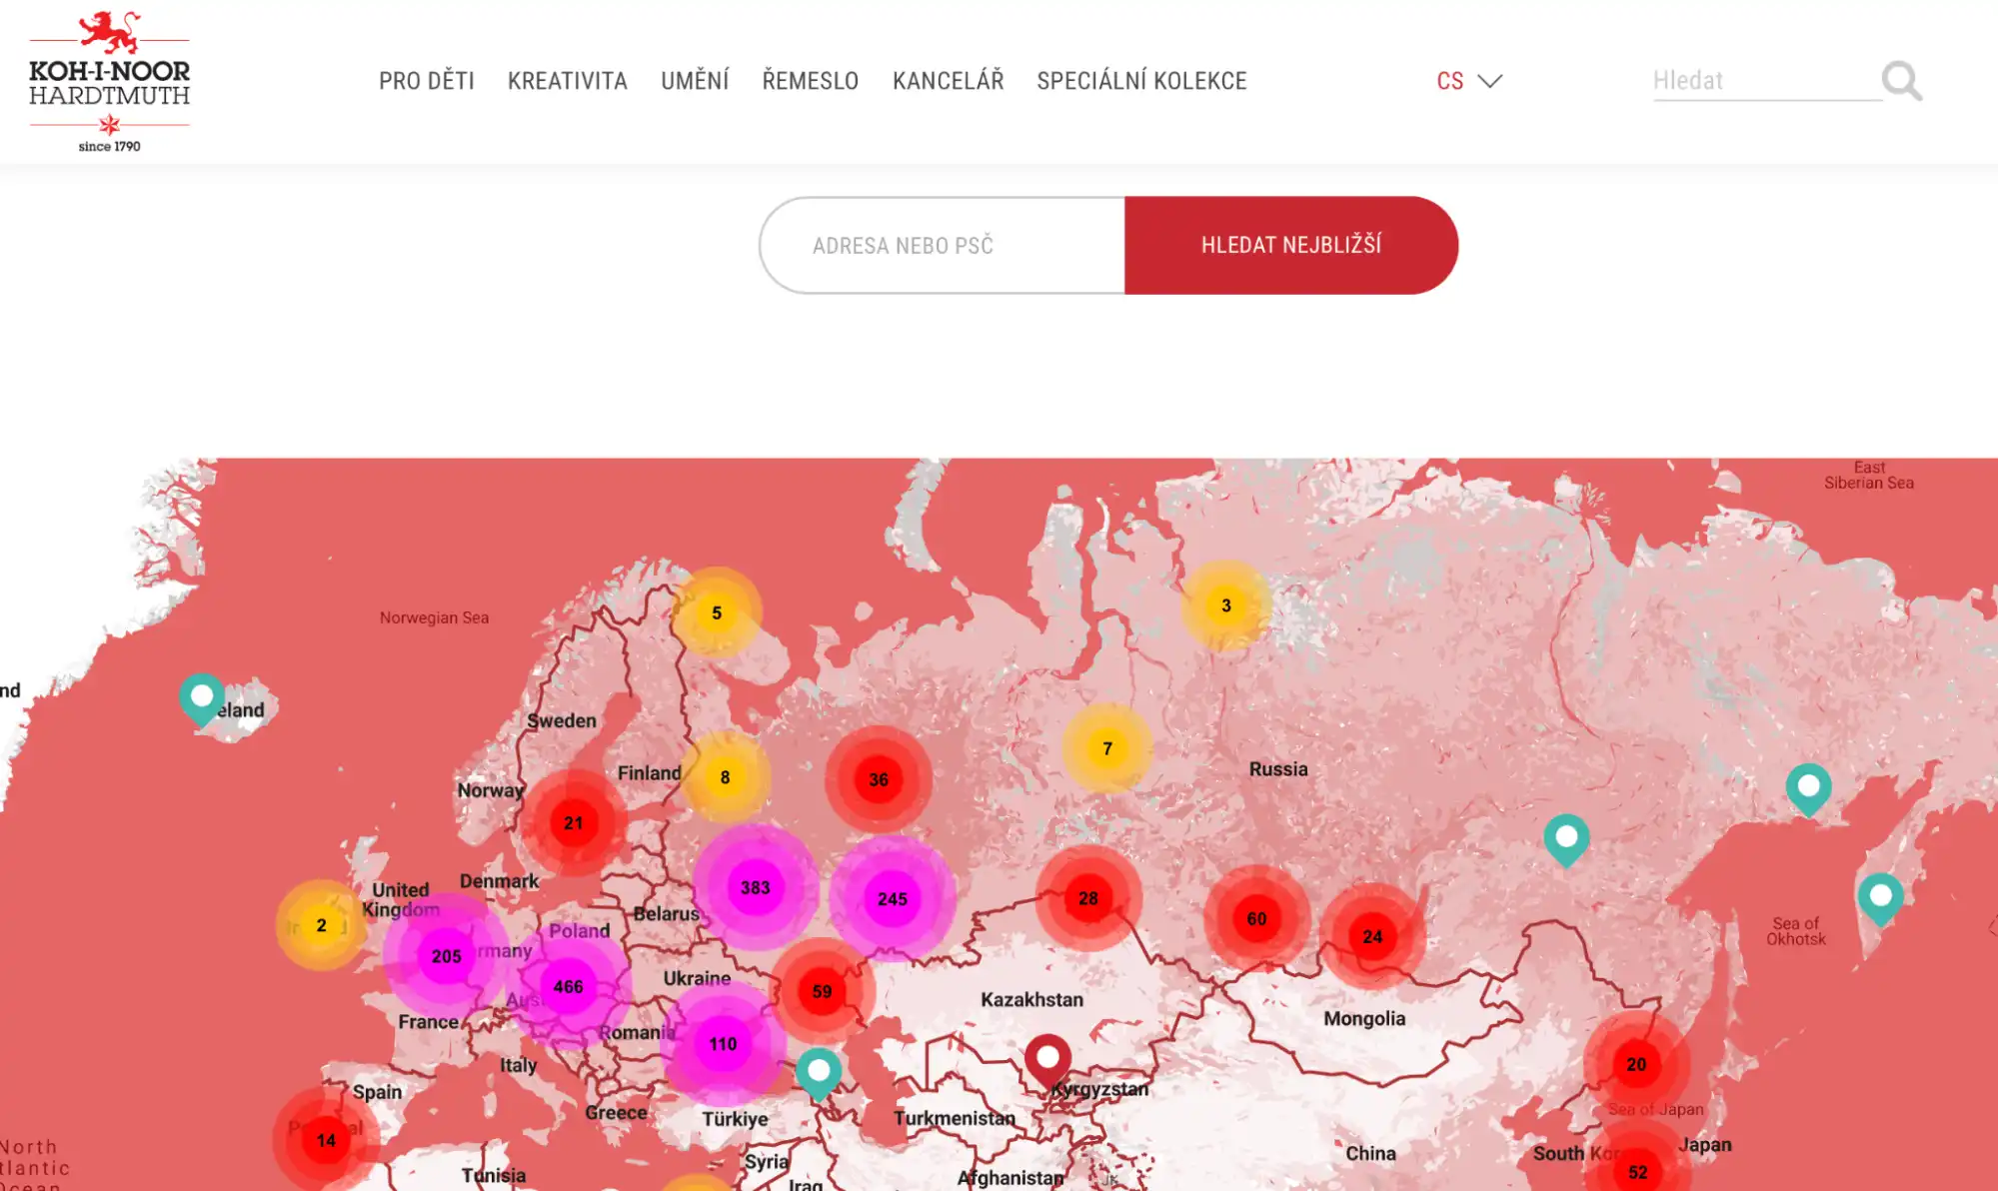Open the cluster marker 20 near Sea of Japan

(1636, 1064)
